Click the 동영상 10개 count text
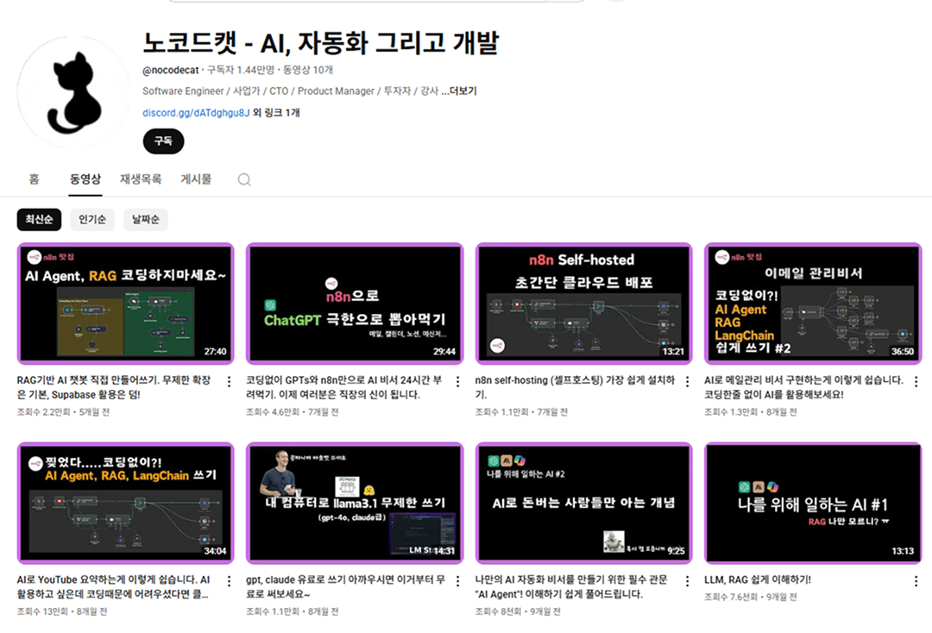Viewport: 932px width, 633px height. pyautogui.click(x=308, y=70)
